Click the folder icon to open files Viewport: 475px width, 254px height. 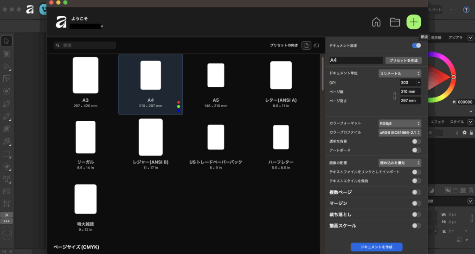395,22
